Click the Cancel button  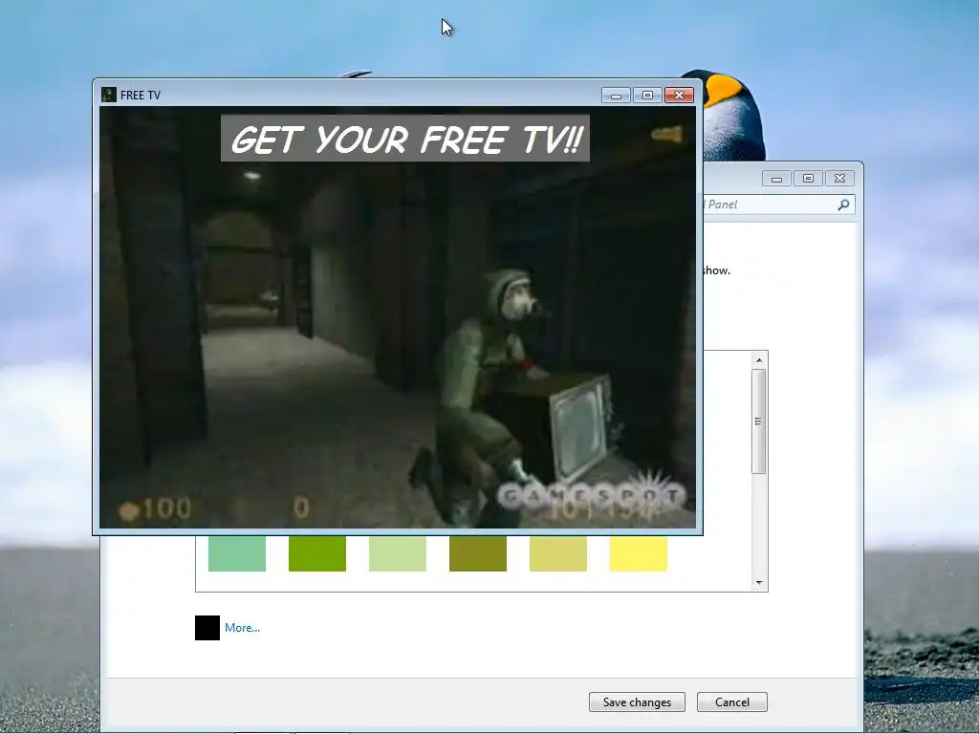tap(731, 702)
